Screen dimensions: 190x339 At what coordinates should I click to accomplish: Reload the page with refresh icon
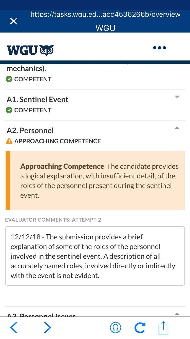pyautogui.click(x=140, y=328)
